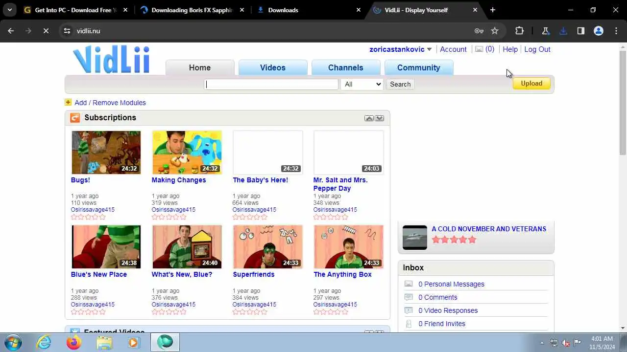Open the 0 Personal Messages link
The image size is (627, 352).
(x=451, y=284)
